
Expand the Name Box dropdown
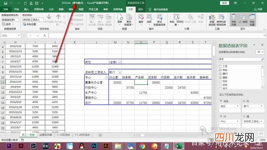click(x=19, y=35)
